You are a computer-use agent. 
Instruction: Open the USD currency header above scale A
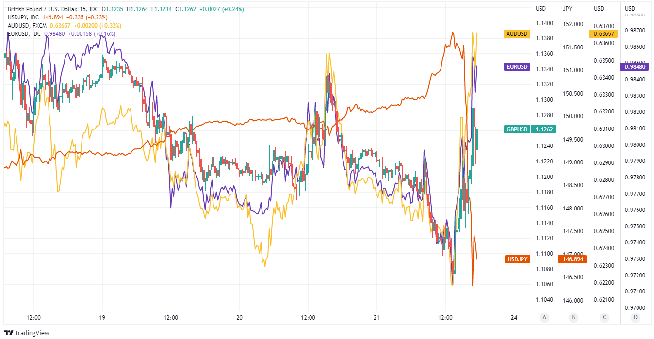tap(540, 9)
